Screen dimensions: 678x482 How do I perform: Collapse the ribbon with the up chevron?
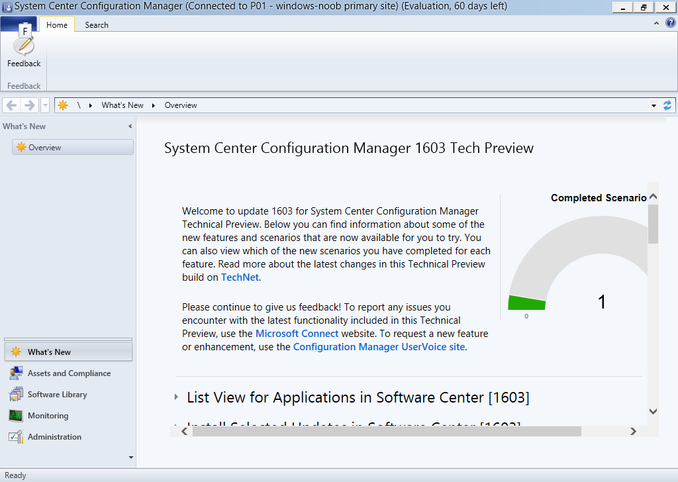[656, 23]
